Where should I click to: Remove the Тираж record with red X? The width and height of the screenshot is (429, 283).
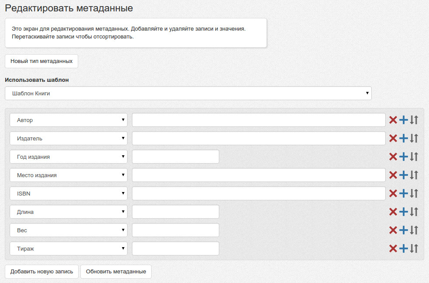coord(393,248)
